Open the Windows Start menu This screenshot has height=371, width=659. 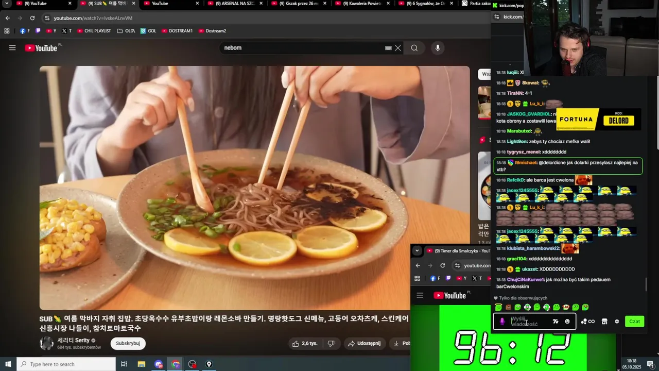pos(8,364)
